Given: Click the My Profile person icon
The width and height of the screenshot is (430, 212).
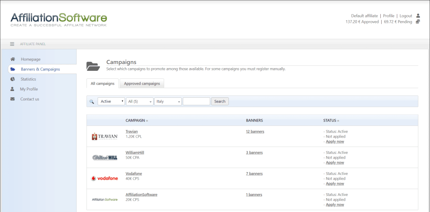Looking at the screenshot, I should click(x=13, y=89).
